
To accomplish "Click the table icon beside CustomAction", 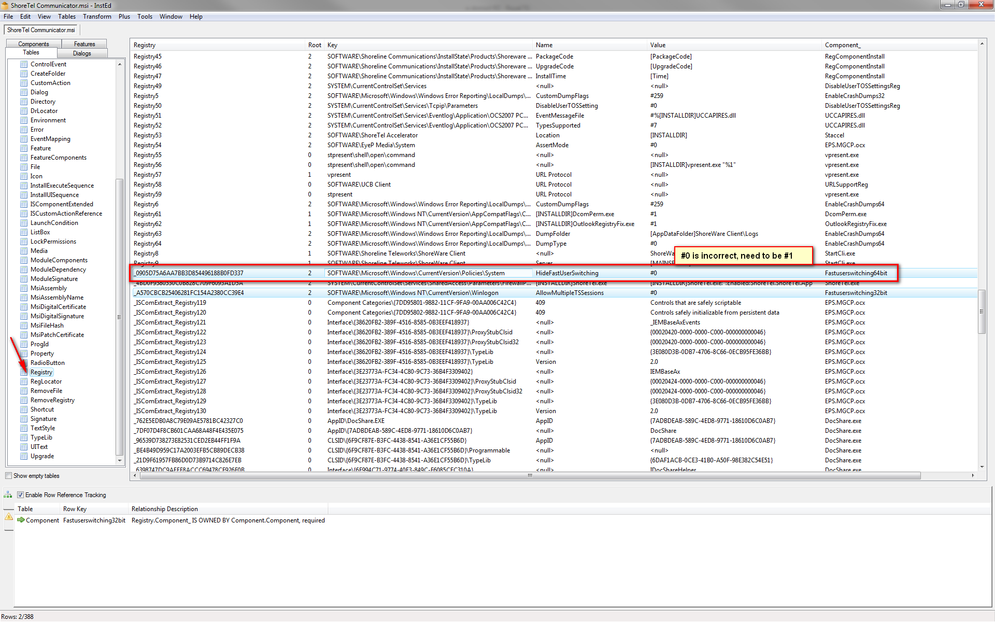I will point(24,83).
